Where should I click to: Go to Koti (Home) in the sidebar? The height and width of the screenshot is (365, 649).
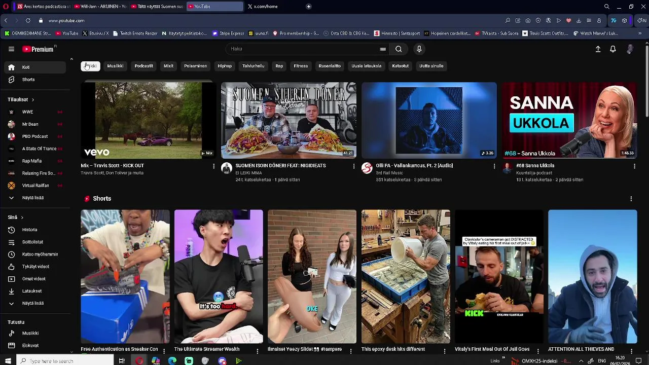pos(35,67)
